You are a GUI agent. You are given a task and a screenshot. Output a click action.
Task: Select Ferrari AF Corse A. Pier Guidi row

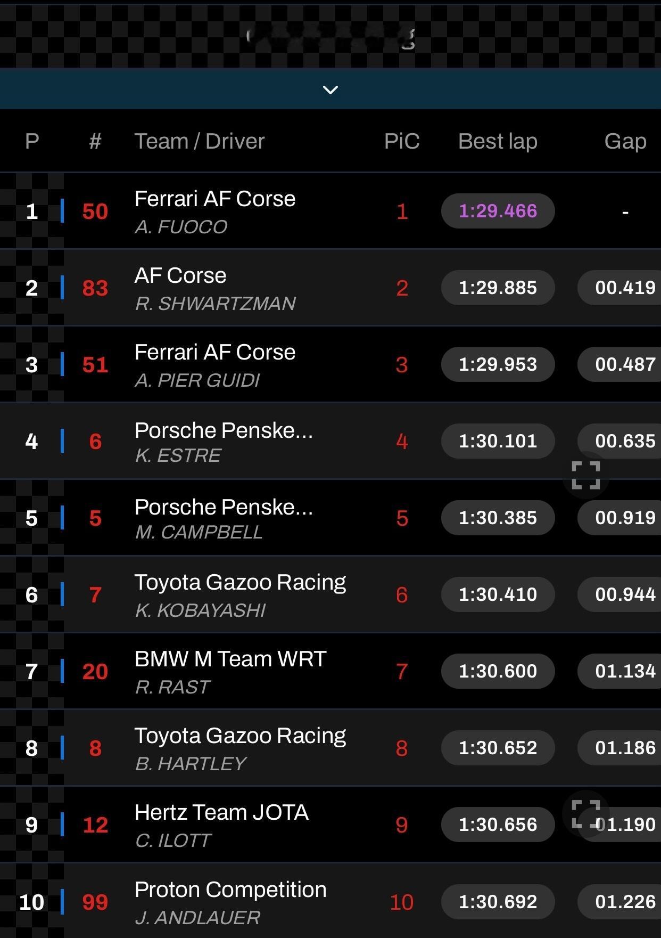[214, 365]
